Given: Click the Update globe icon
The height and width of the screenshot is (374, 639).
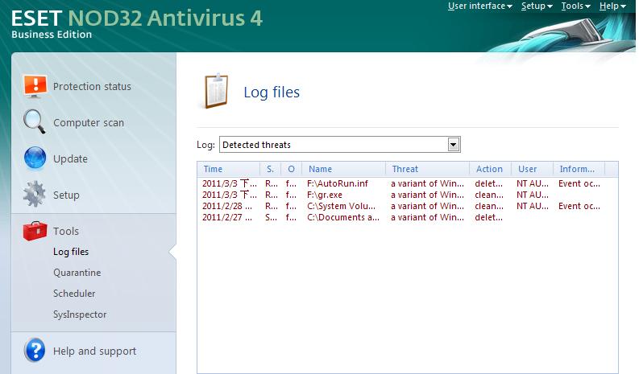Looking at the screenshot, I should point(35,158).
